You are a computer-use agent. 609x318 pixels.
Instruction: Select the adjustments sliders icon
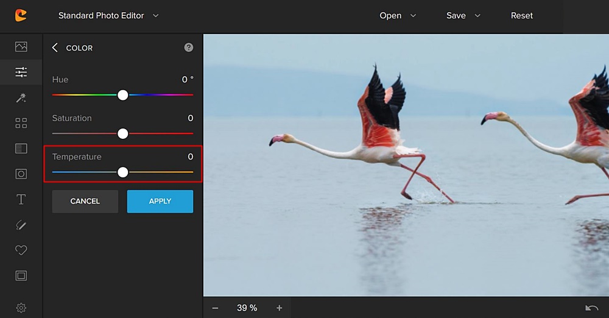click(x=21, y=72)
